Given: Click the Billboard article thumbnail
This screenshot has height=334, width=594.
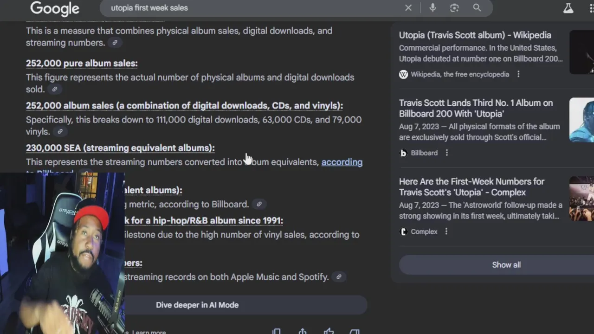Looking at the screenshot, I should (x=581, y=120).
